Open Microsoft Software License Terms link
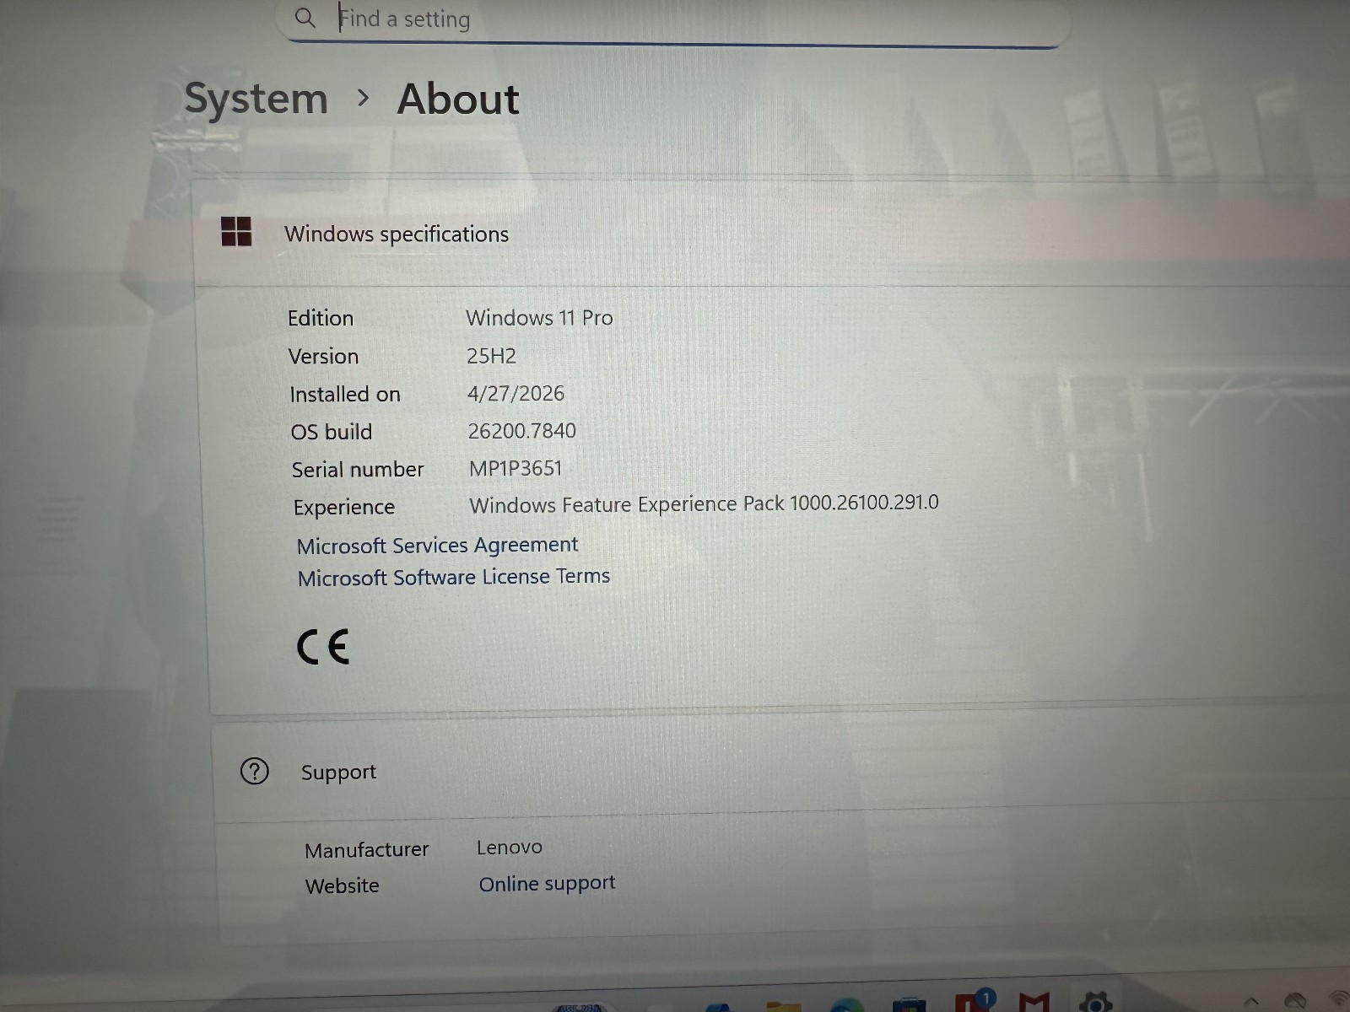The image size is (1350, 1012). (x=453, y=578)
